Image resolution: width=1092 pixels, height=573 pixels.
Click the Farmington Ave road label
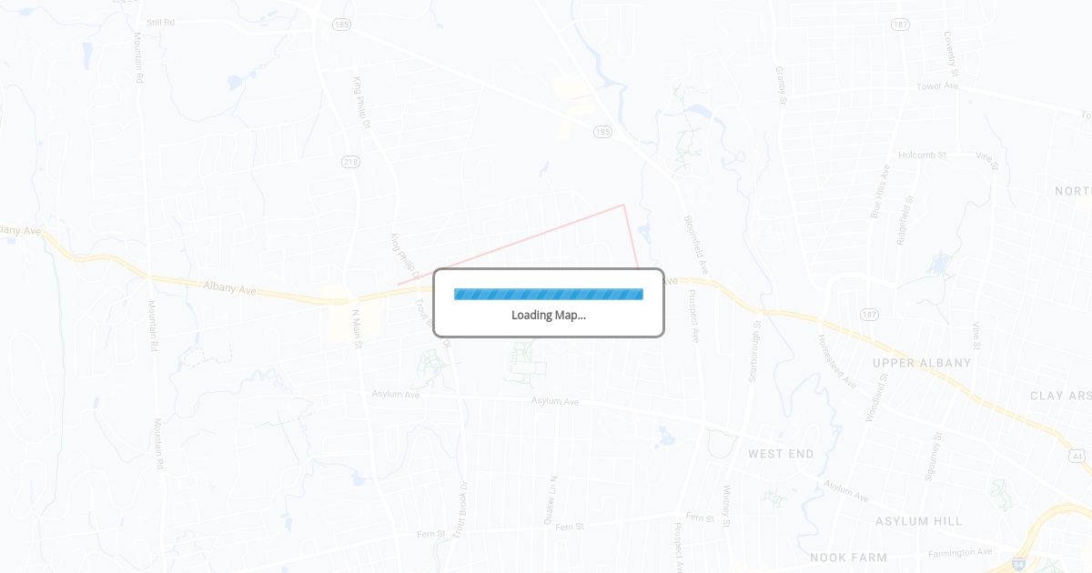[x=960, y=553]
